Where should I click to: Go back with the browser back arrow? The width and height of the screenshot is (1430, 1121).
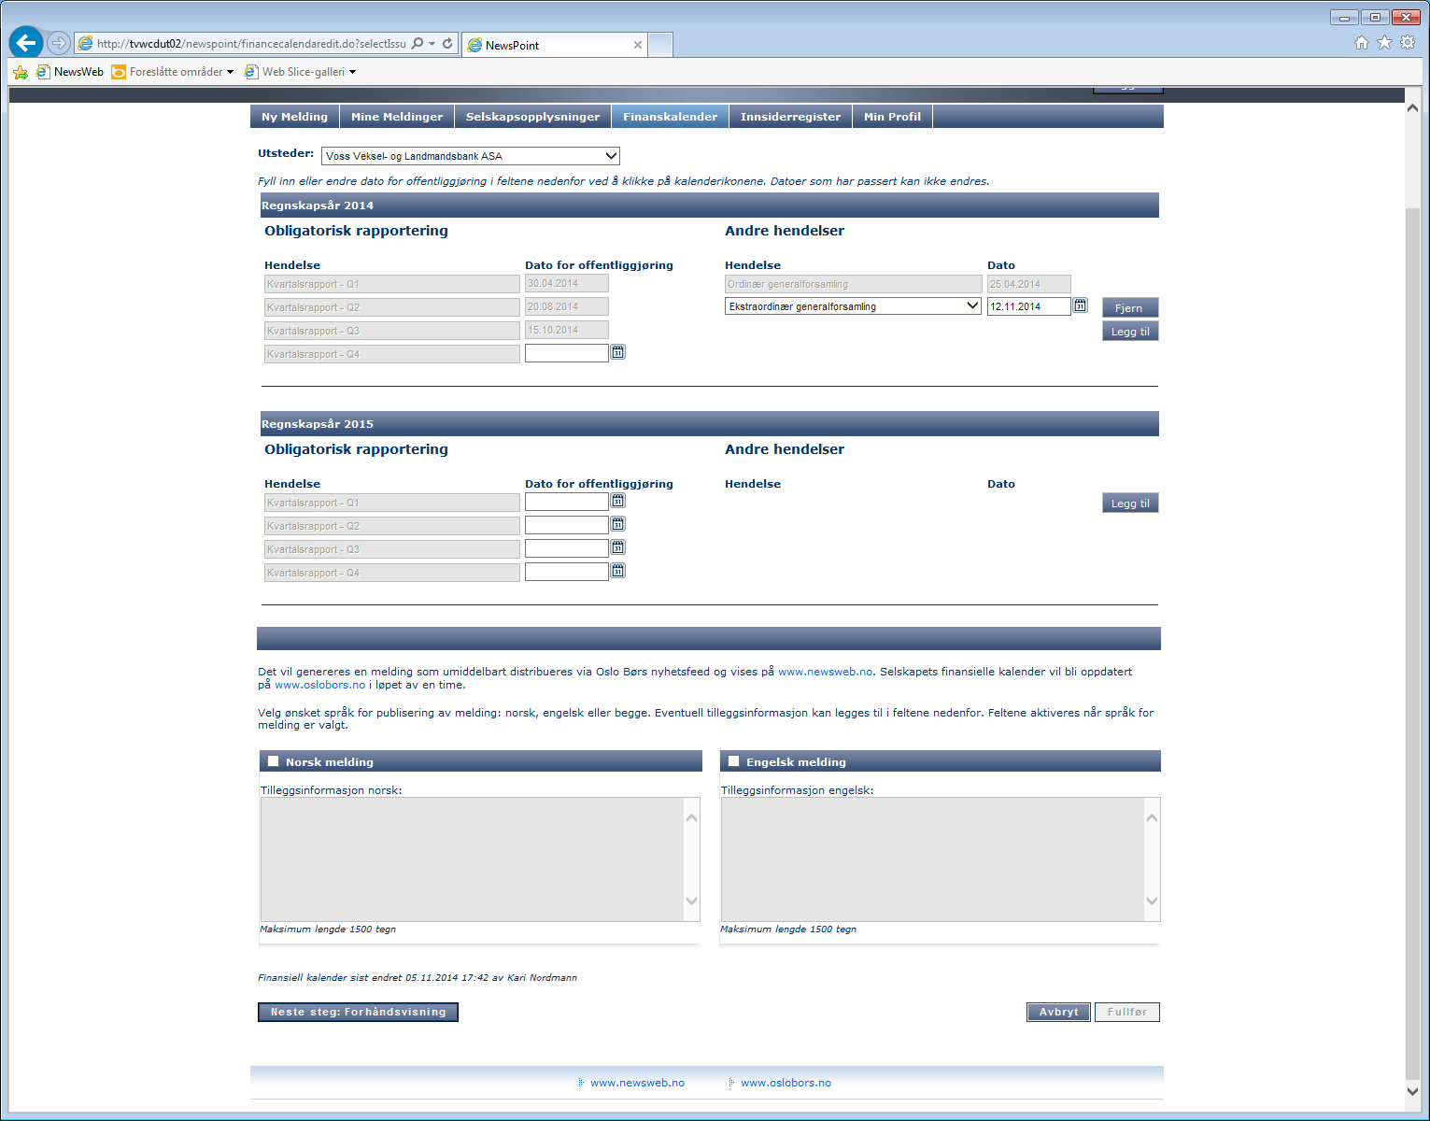[x=26, y=42]
